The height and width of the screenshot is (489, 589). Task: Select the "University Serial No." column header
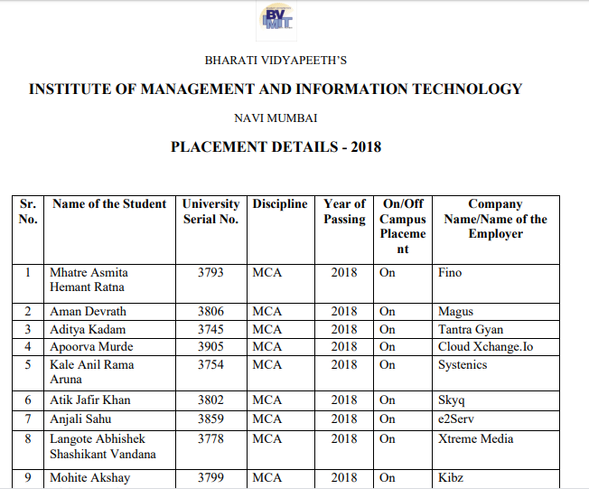coord(210,212)
